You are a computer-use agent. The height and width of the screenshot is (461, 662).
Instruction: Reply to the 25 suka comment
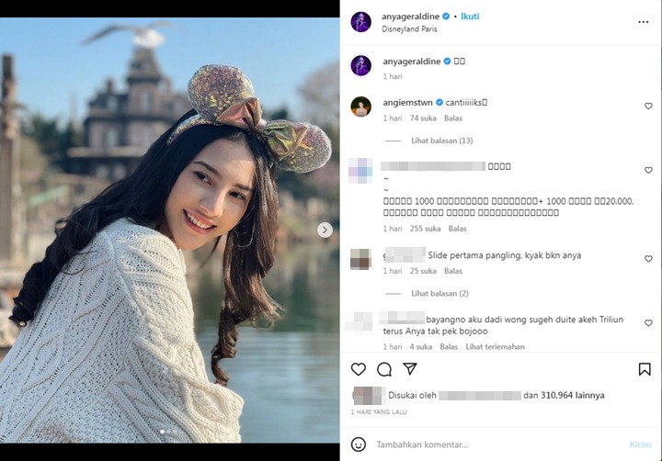(x=453, y=271)
